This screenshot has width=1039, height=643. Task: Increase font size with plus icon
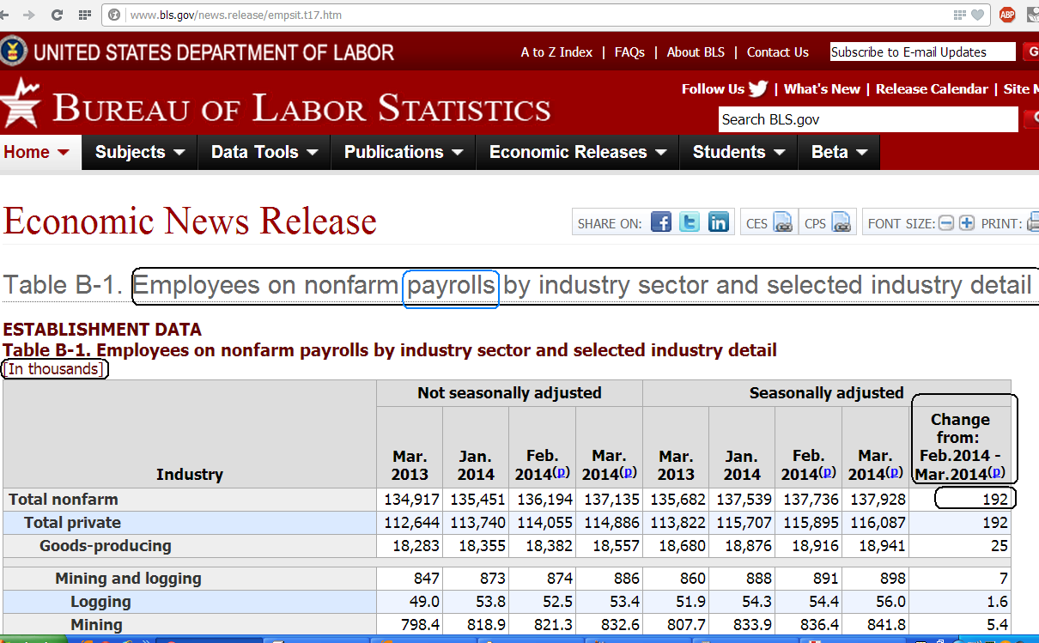967,223
